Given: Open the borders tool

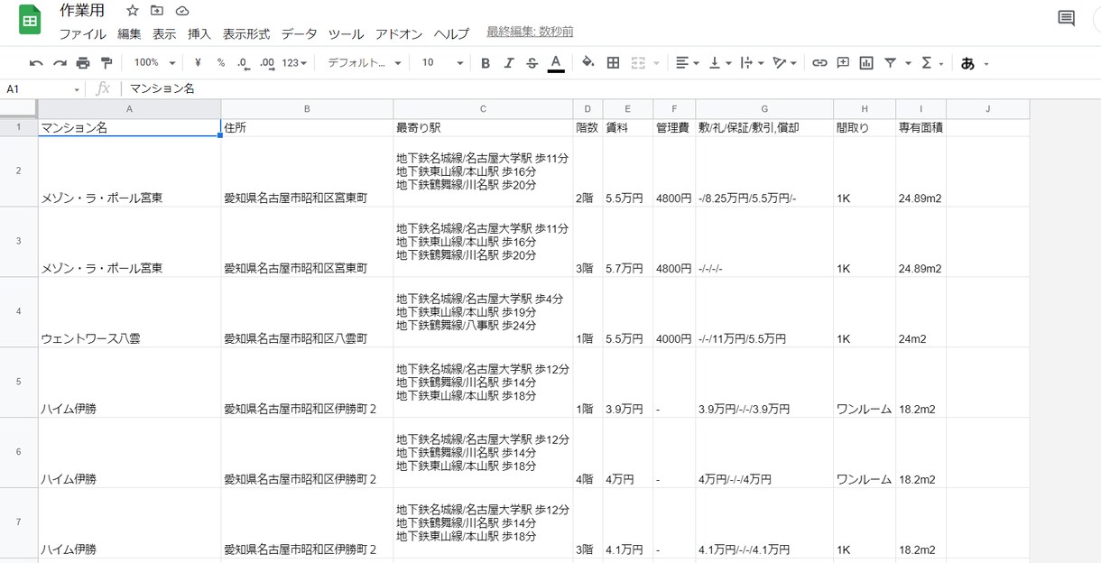Looking at the screenshot, I should click(613, 63).
